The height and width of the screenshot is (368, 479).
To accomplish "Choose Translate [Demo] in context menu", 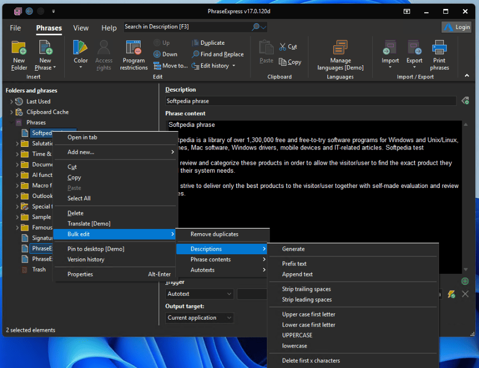I will pos(115,224).
